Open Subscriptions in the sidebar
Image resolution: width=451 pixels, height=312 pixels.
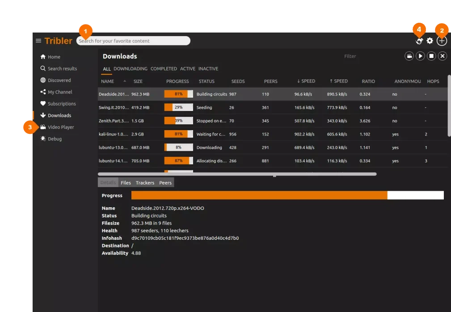coord(58,104)
